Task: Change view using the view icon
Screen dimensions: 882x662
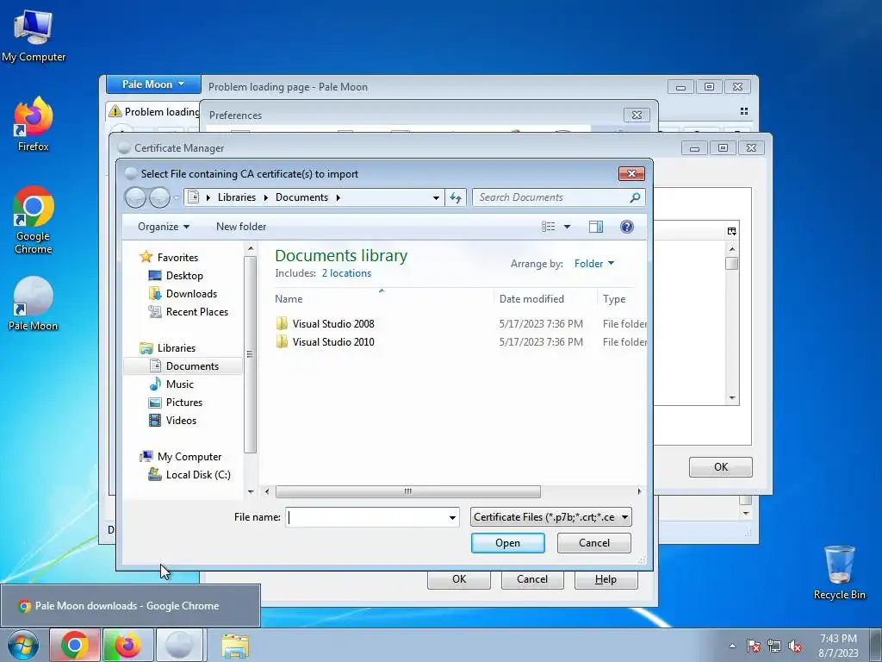Action: 549,227
